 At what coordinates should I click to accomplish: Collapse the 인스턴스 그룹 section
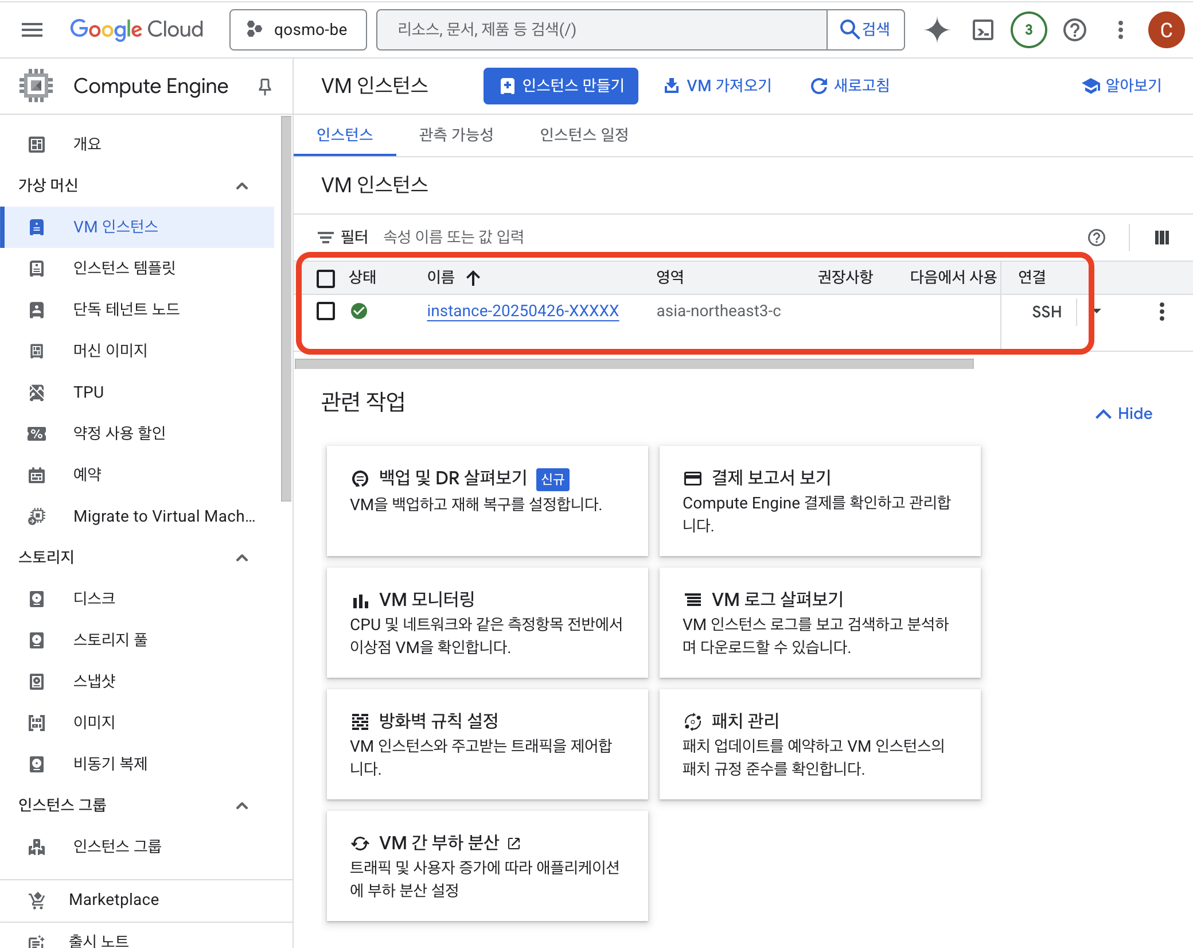click(242, 805)
